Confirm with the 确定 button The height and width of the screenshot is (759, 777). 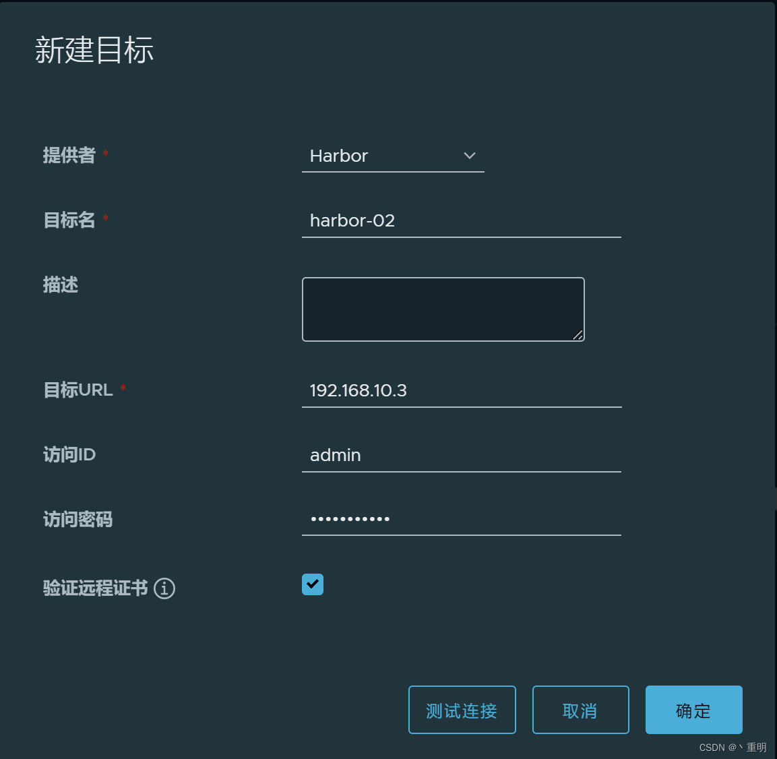click(693, 710)
